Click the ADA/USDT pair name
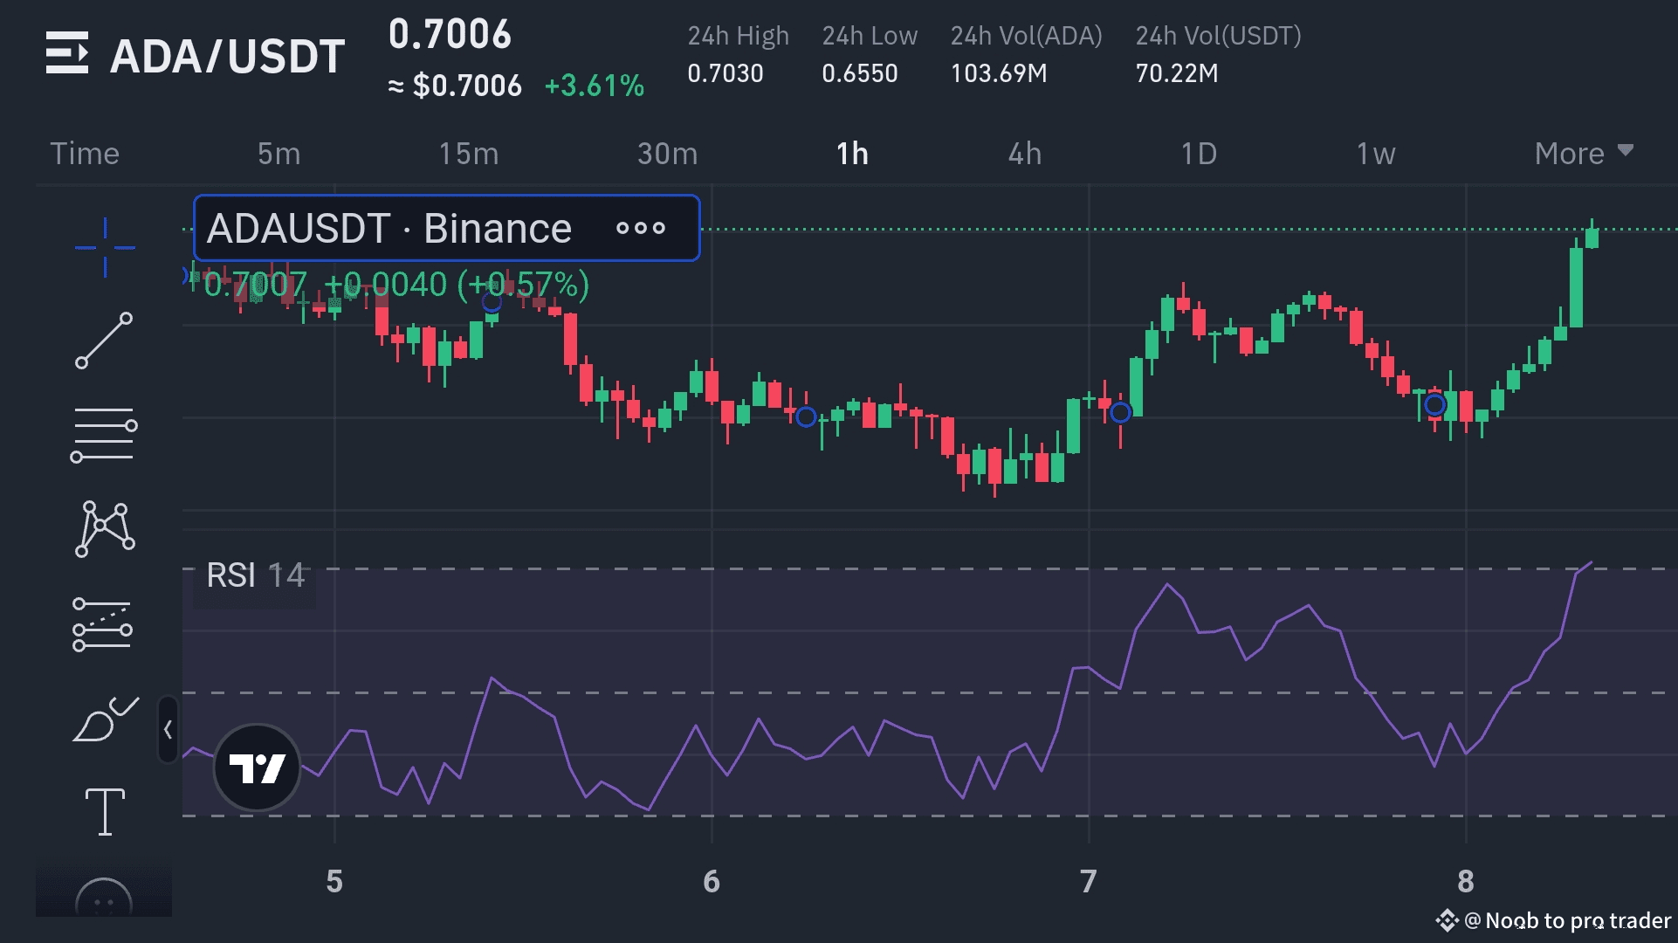Viewport: 1678px width, 943px height. [227, 57]
